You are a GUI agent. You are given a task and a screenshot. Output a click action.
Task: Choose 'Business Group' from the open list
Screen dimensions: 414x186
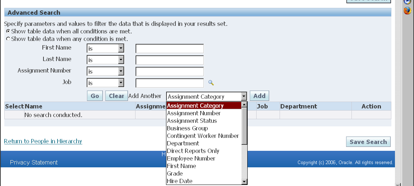[187, 128]
